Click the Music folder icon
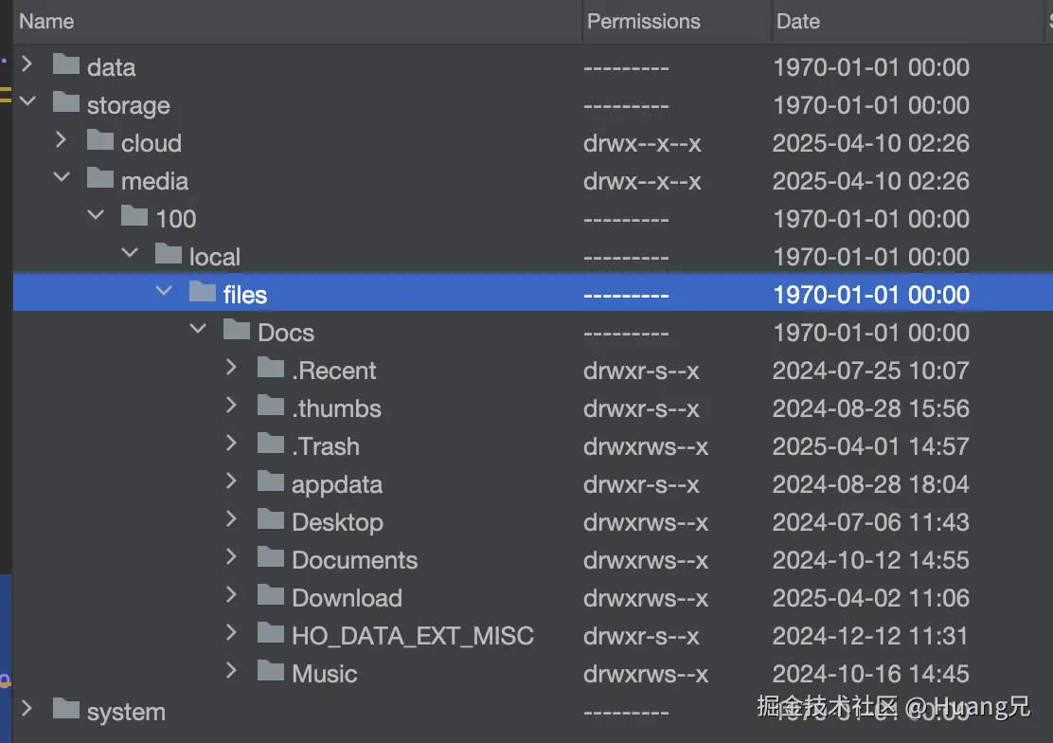The image size is (1053, 743). tap(270, 673)
